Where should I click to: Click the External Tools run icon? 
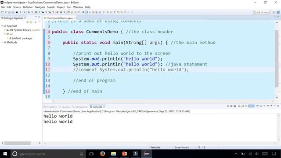tap(50, 12)
